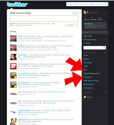The height and width of the screenshot is (125, 114).
Task: Open avatar on pr_gaming's 'Wii remotes' tweet
Action: point(13,85)
